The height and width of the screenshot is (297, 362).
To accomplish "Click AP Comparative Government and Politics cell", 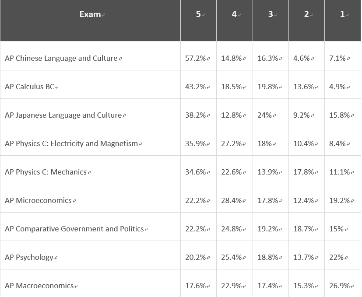I will [74, 229].
